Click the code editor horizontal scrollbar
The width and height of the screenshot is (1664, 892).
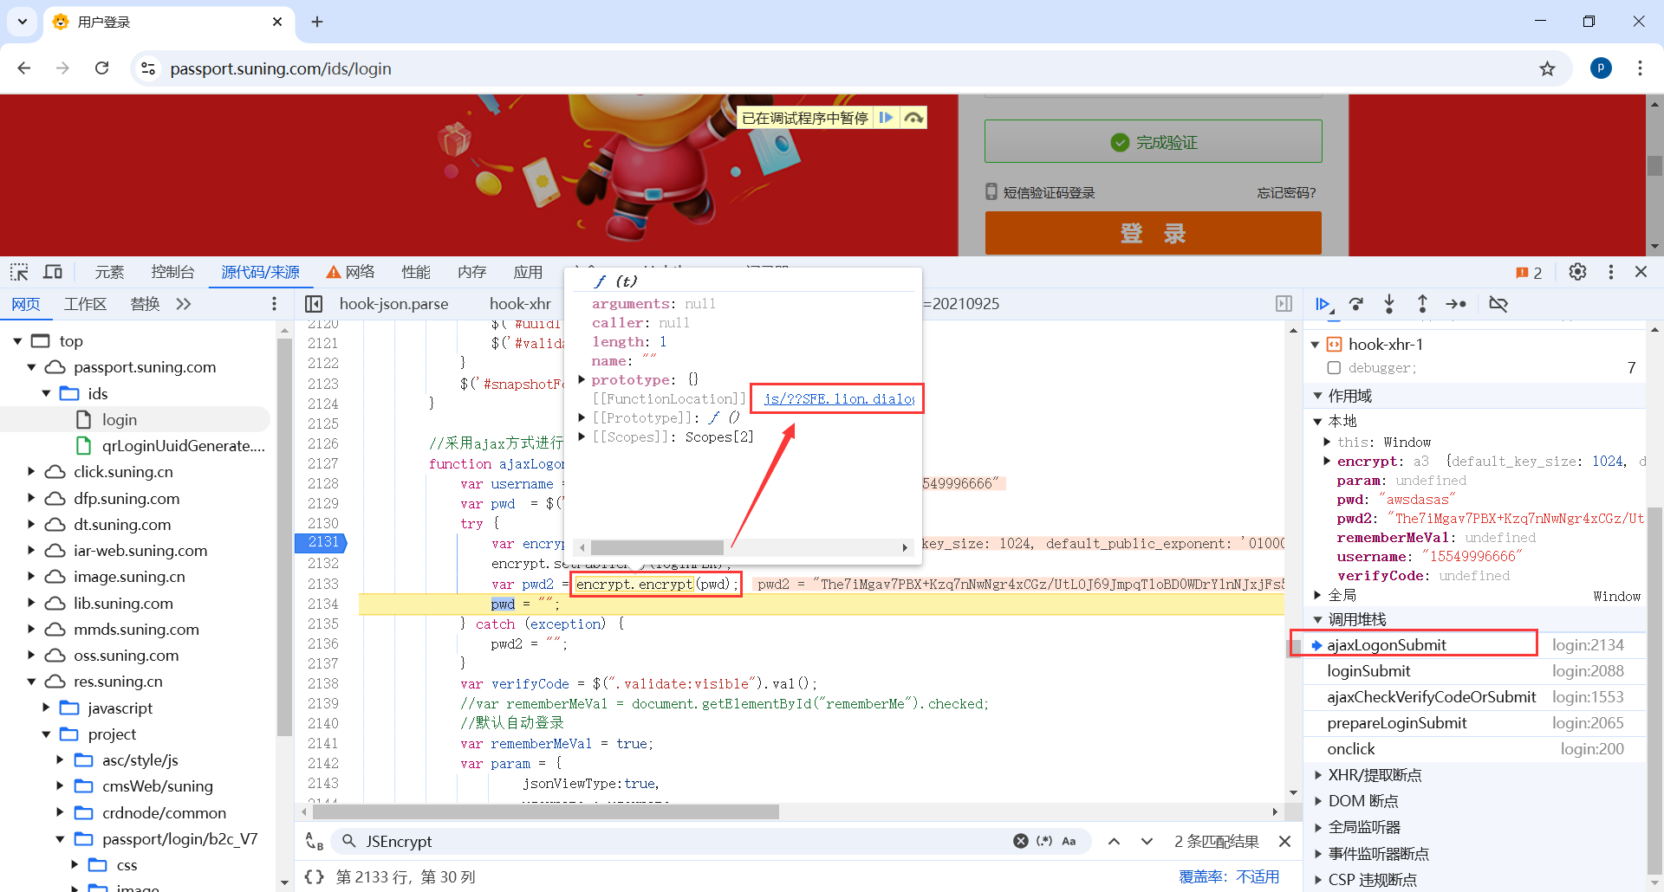[545, 811]
